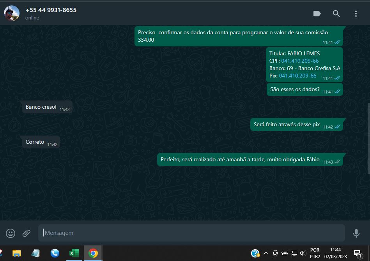This screenshot has height=261, width=370.
Task: Focus the Mensagem input field
Action: 191,233
